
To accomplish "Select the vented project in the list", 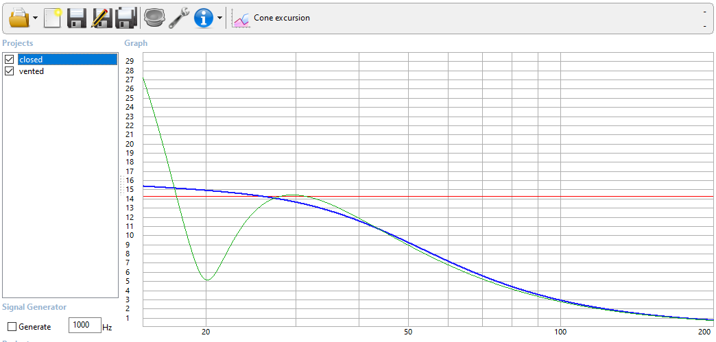I will point(32,71).
